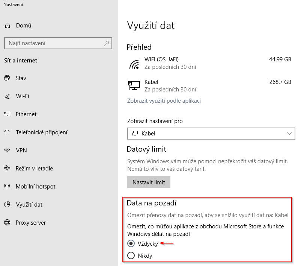Click the Kabel usage entry in Přehled
Image resolution: width=304 pixels, height=266 pixels.
(x=209, y=86)
